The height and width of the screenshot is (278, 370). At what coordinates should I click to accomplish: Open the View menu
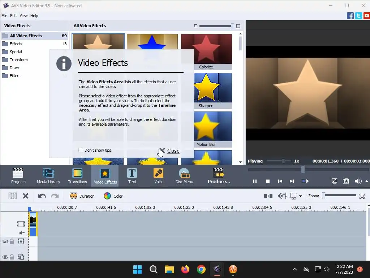tap(23, 16)
